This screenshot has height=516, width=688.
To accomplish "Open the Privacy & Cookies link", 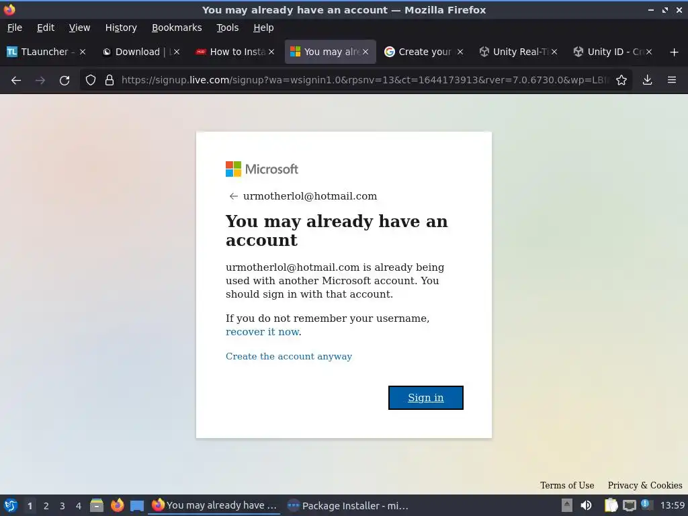I will pos(645,485).
